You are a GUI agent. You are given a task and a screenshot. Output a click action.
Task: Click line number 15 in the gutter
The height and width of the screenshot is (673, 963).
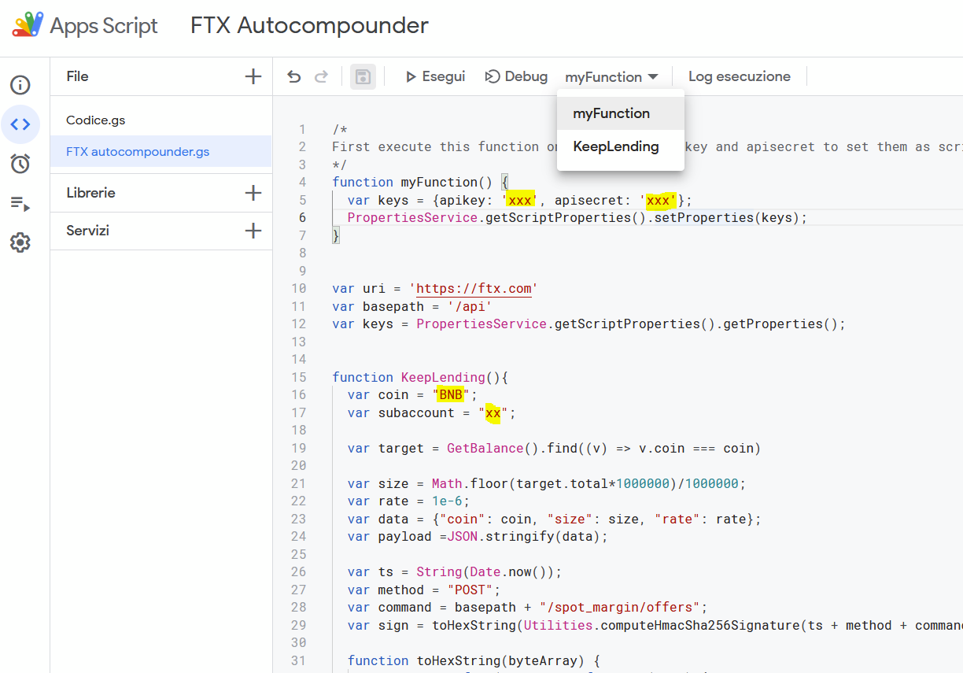pyautogui.click(x=298, y=377)
